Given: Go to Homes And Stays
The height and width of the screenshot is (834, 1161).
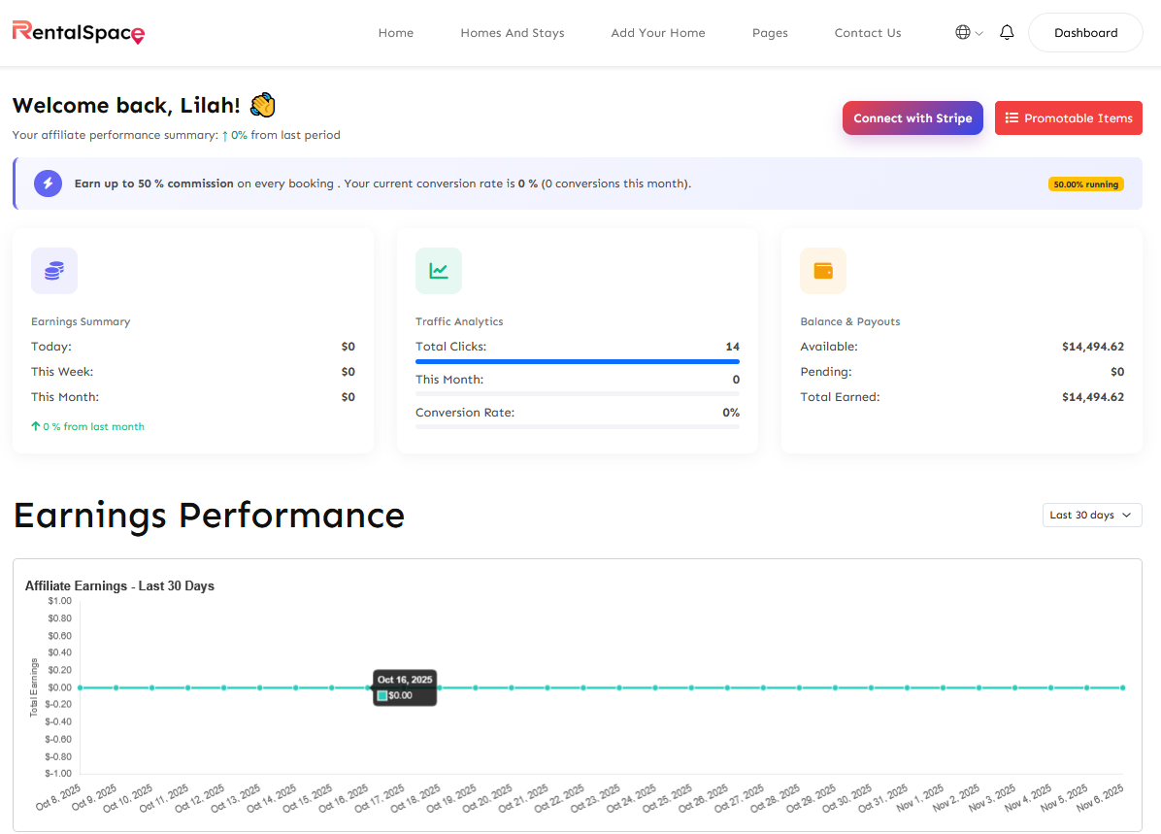Looking at the screenshot, I should point(512,33).
